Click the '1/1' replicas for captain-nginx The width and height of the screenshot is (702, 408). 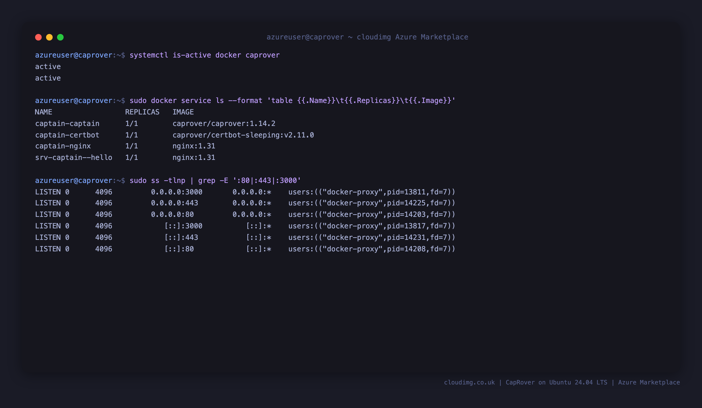[131, 146]
